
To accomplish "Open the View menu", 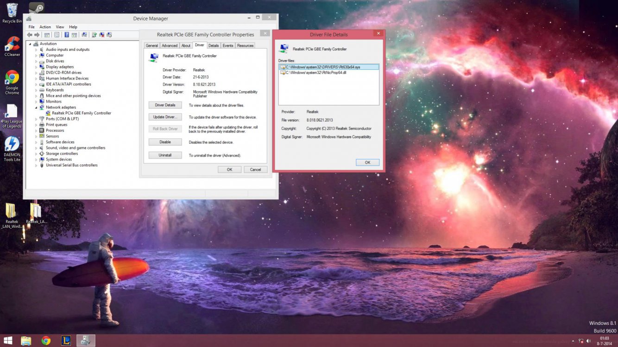I will click(x=60, y=27).
